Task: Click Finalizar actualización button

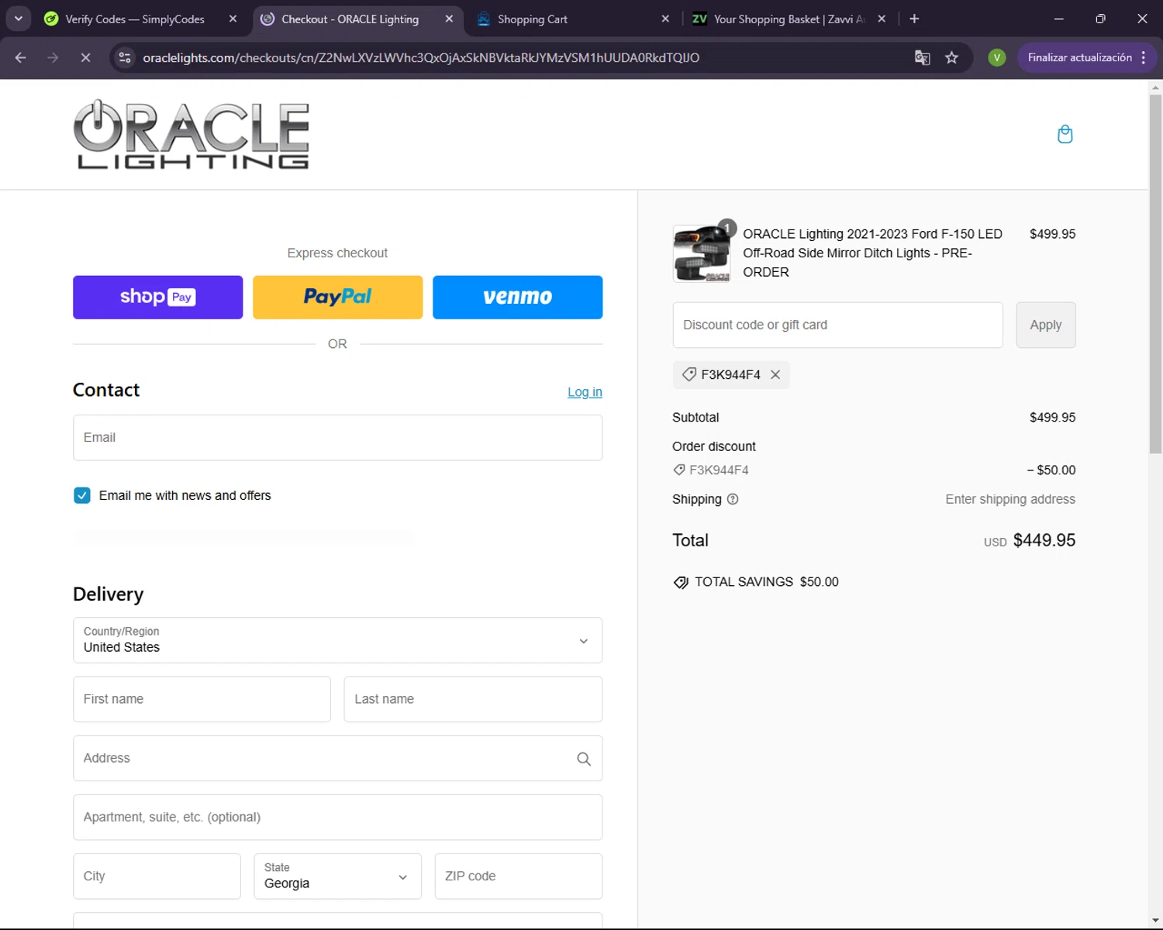Action: (1079, 57)
